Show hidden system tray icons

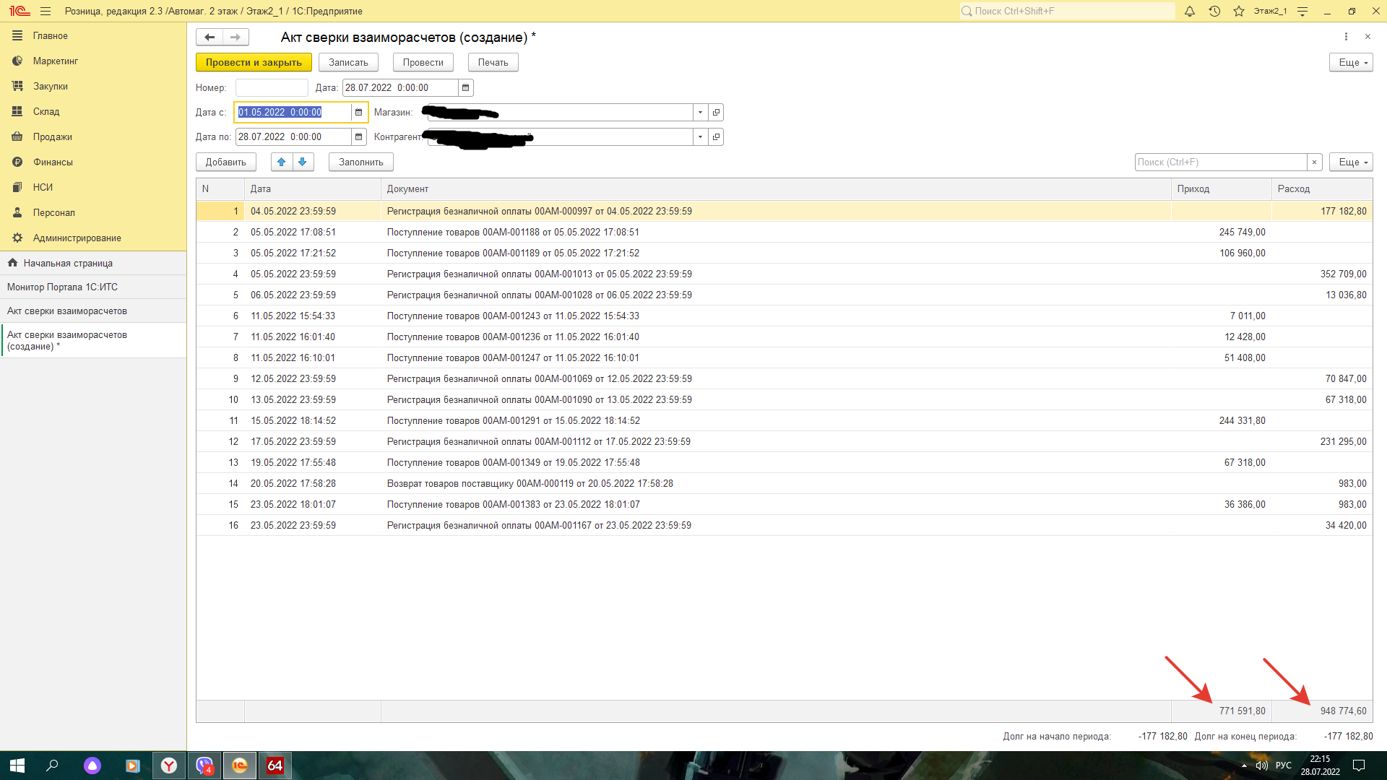tap(1244, 766)
